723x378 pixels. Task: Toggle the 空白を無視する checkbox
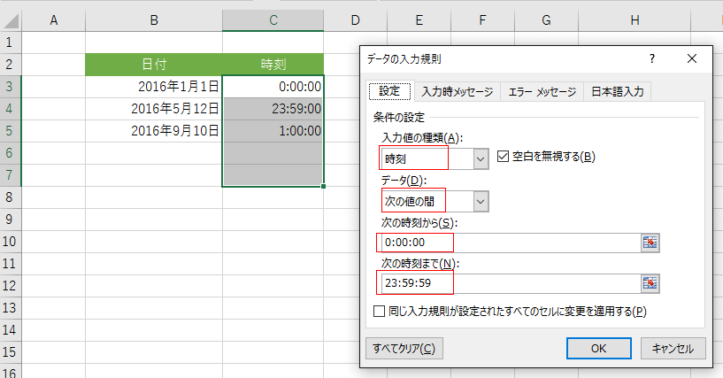point(504,157)
